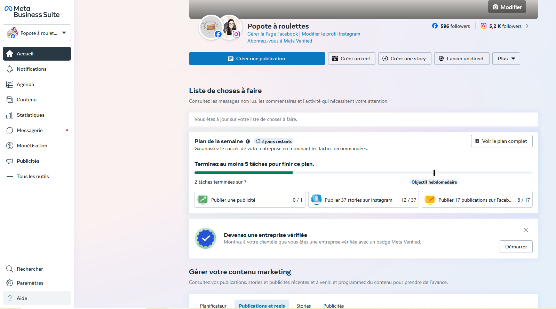Screen dimensions: 556x309
Task: Click the weekly plan progress bar
Action: [364, 173]
